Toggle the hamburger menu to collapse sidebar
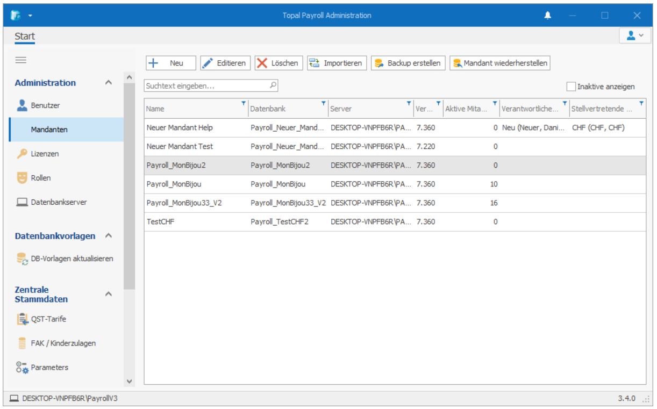 (x=21, y=60)
